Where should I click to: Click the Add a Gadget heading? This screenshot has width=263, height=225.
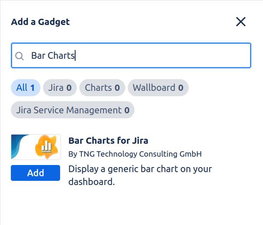point(40,22)
